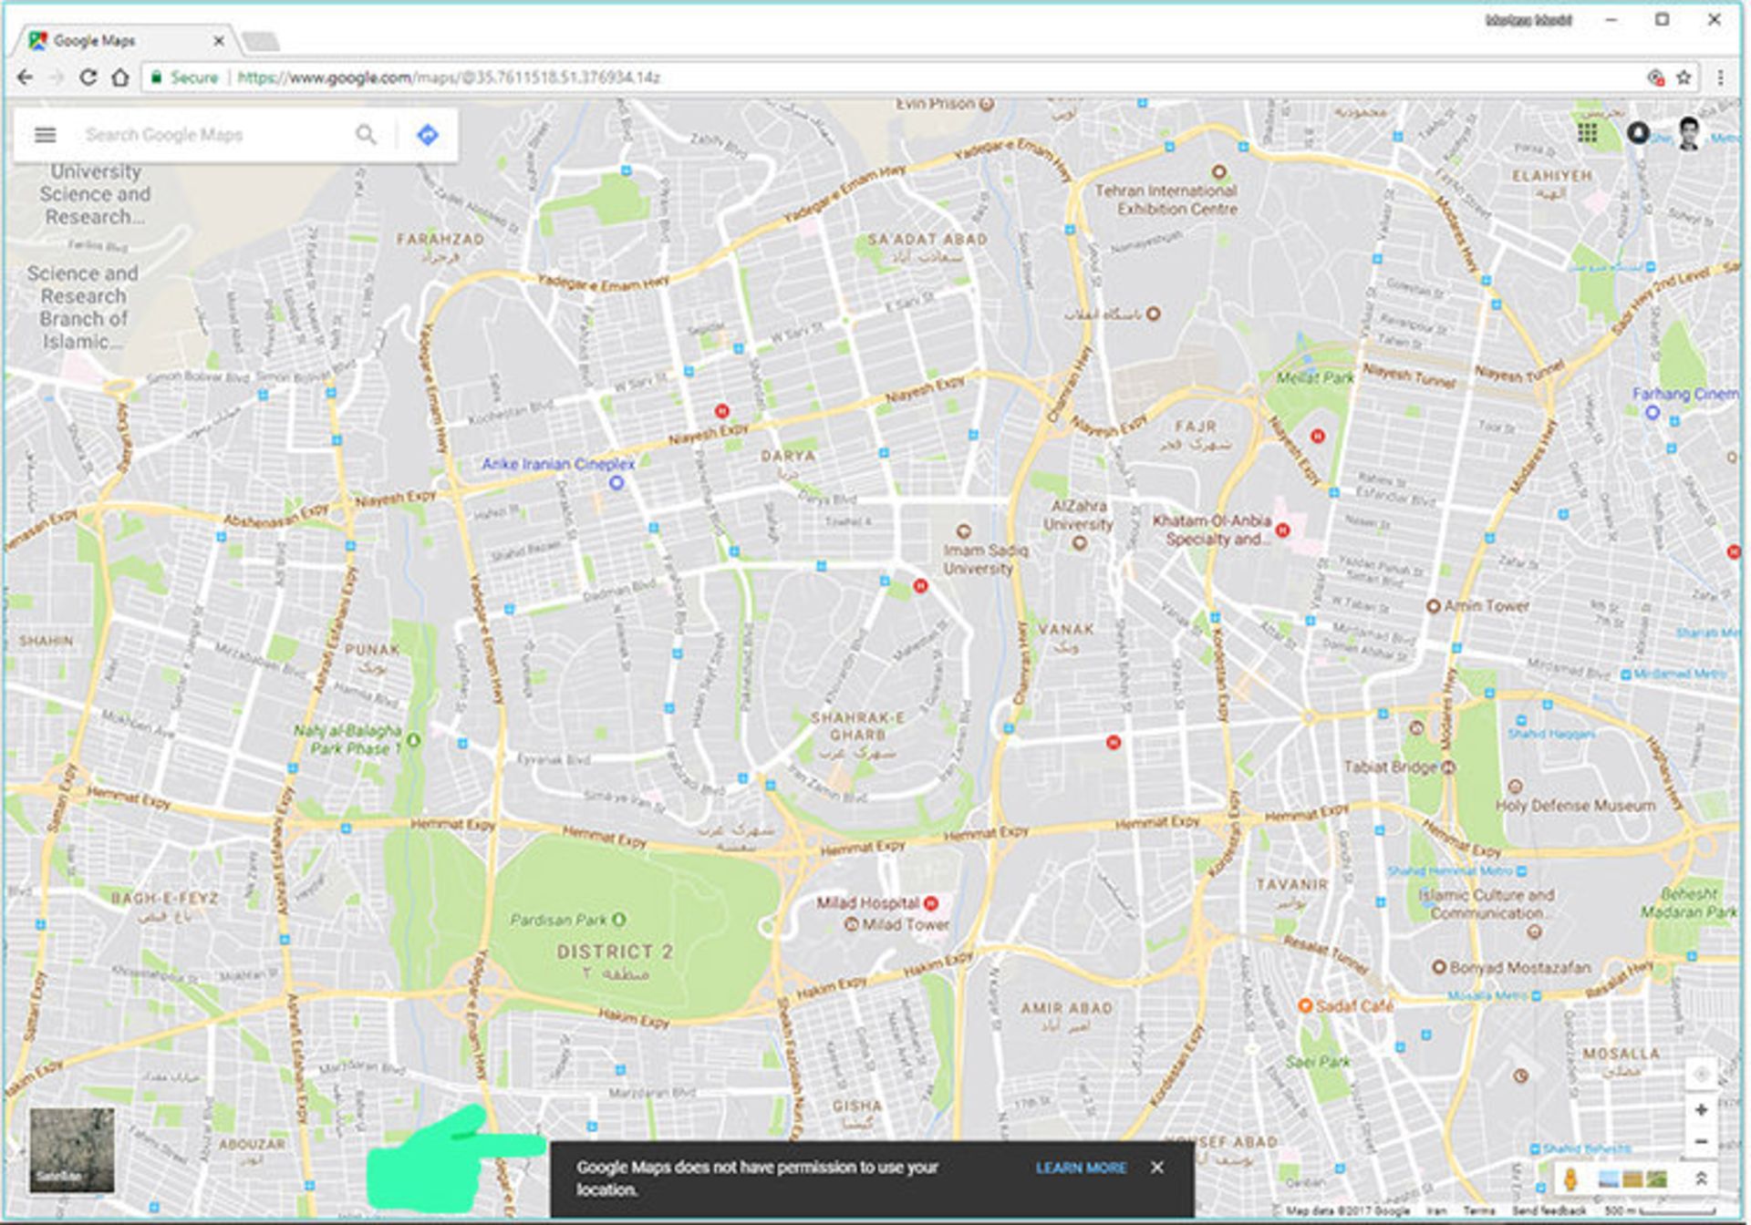Click Nahj al-Balagha Park marker
The width and height of the screenshot is (1751, 1225).
pyautogui.click(x=413, y=740)
